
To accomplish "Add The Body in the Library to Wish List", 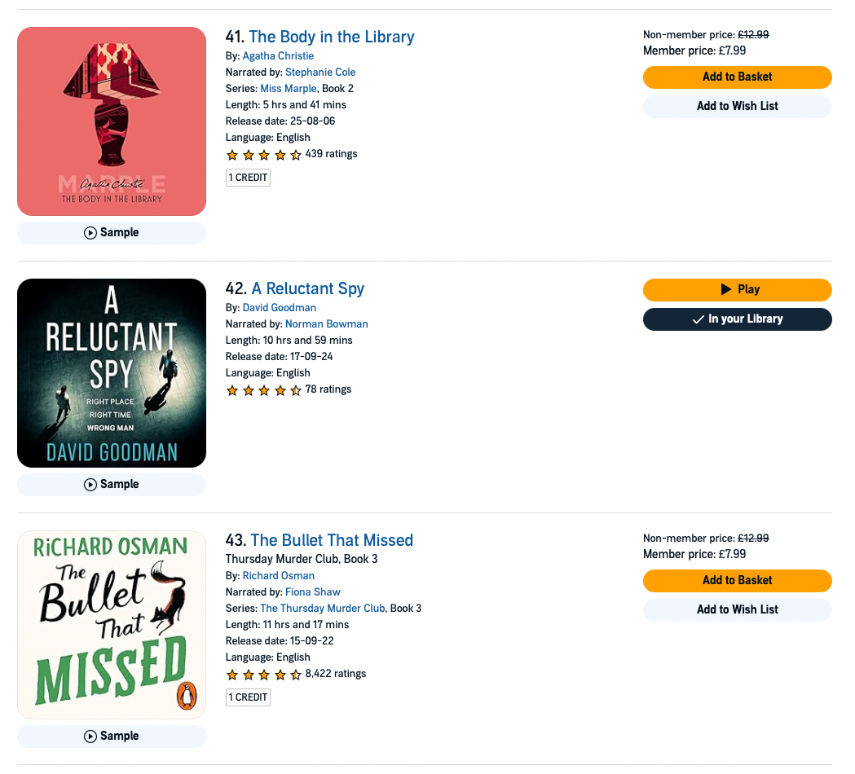I will coord(737,107).
